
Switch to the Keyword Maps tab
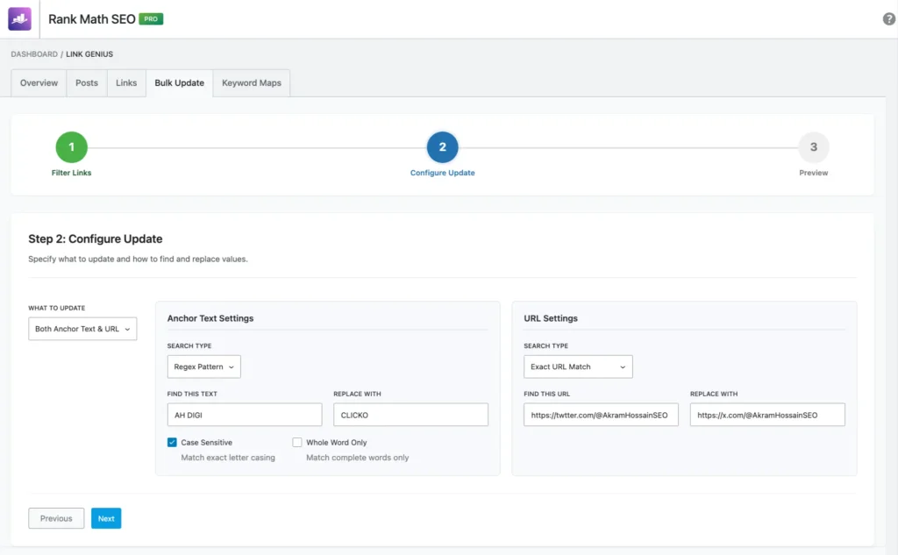[x=251, y=82]
